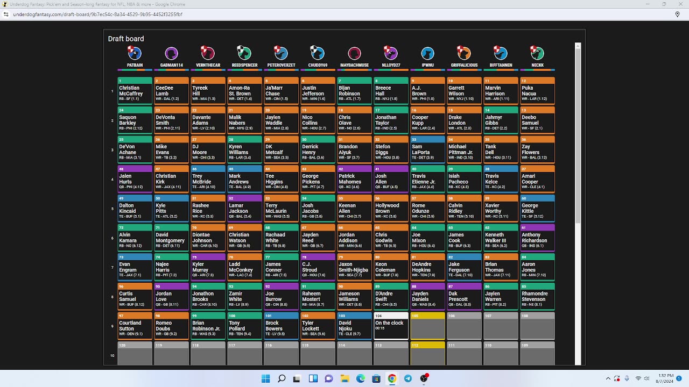Open File Explorer from the taskbar

click(344, 378)
